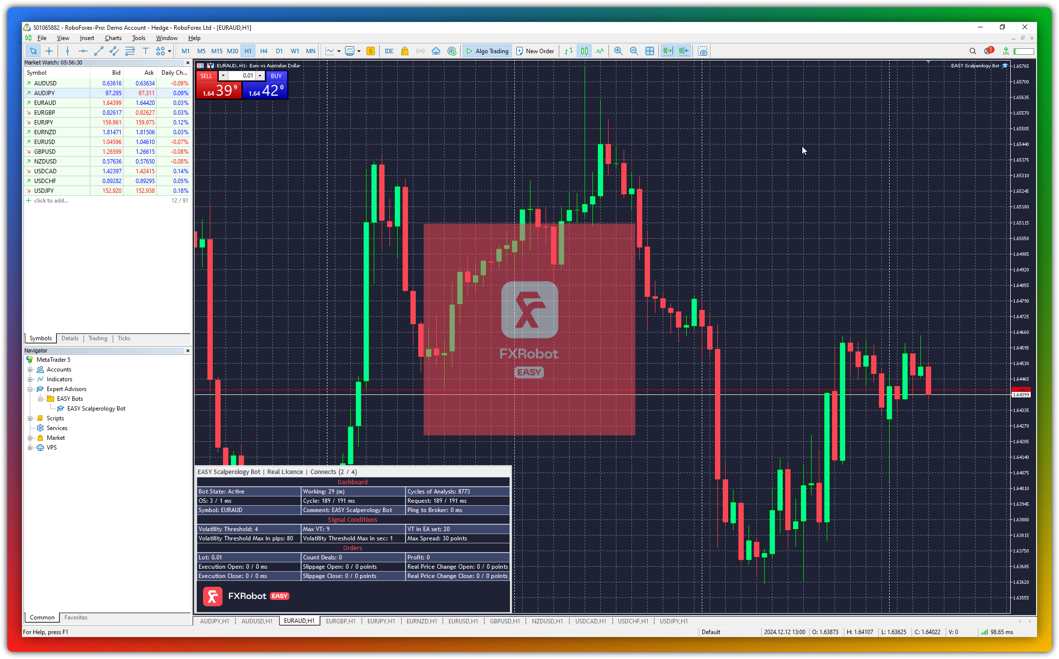This screenshot has width=1059, height=659.
Task: Switch to the USDJPY,H1 chart tab
Action: click(x=673, y=621)
